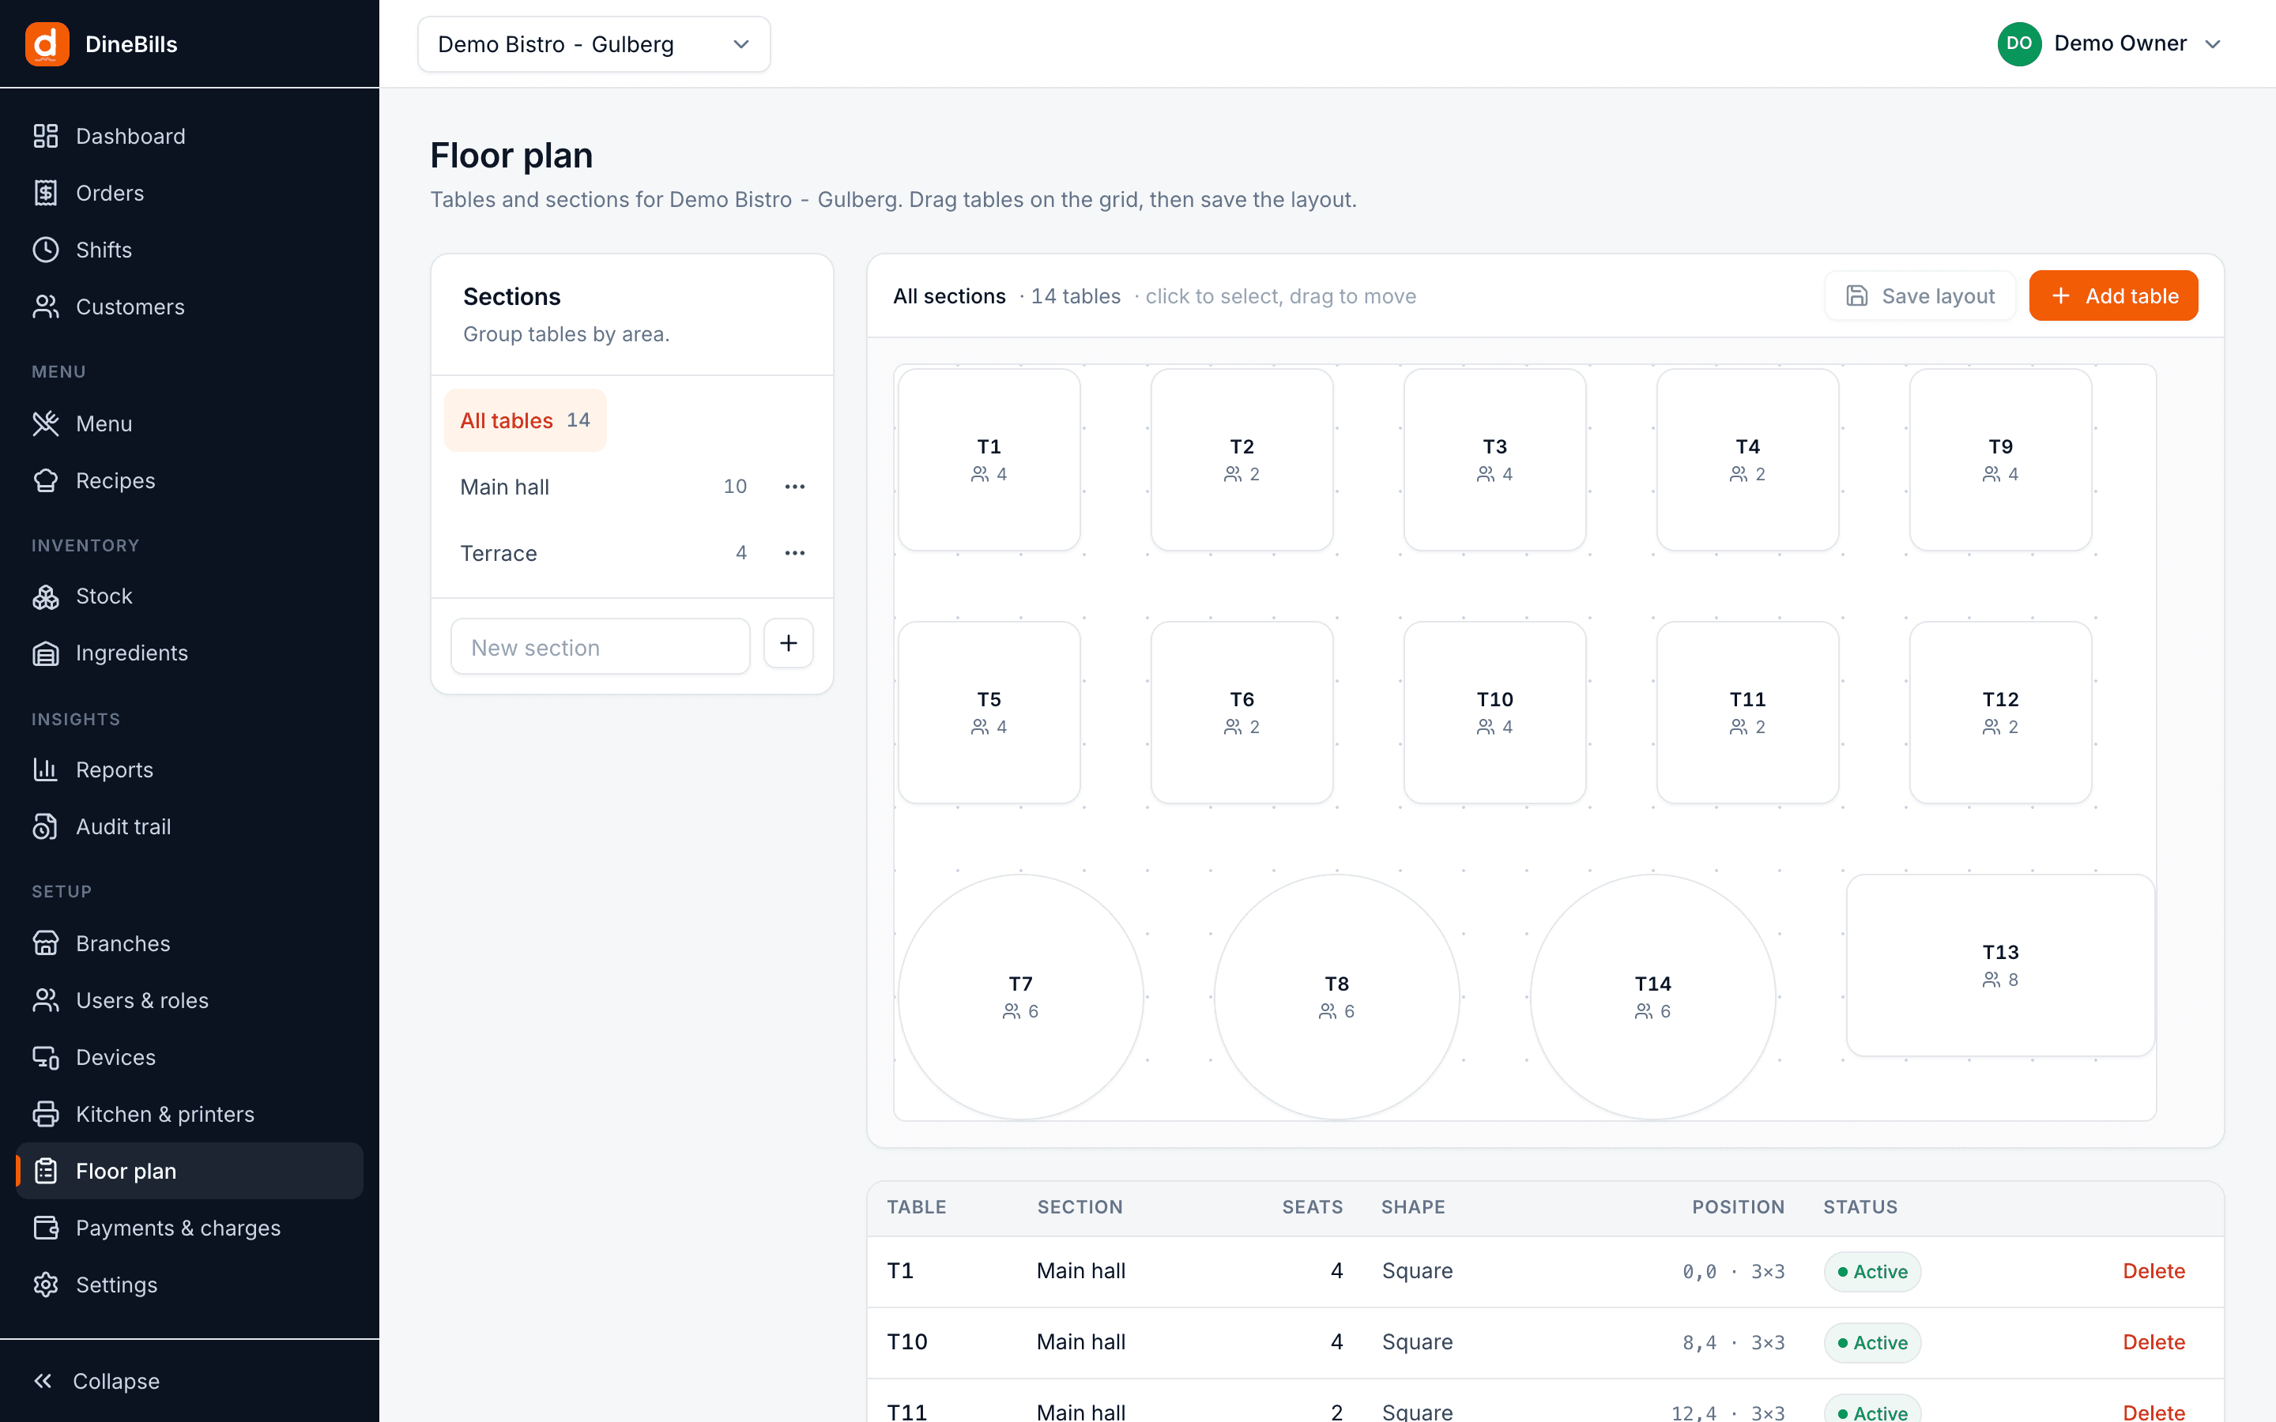Select table T9 on the grid
Image resolution: width=2276 pixels, height=1422 pixels.
[2000, 460]
